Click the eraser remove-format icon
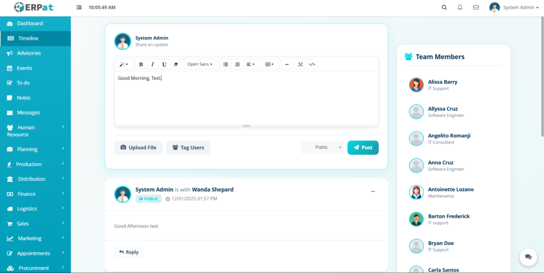 [x=175, y=64]
